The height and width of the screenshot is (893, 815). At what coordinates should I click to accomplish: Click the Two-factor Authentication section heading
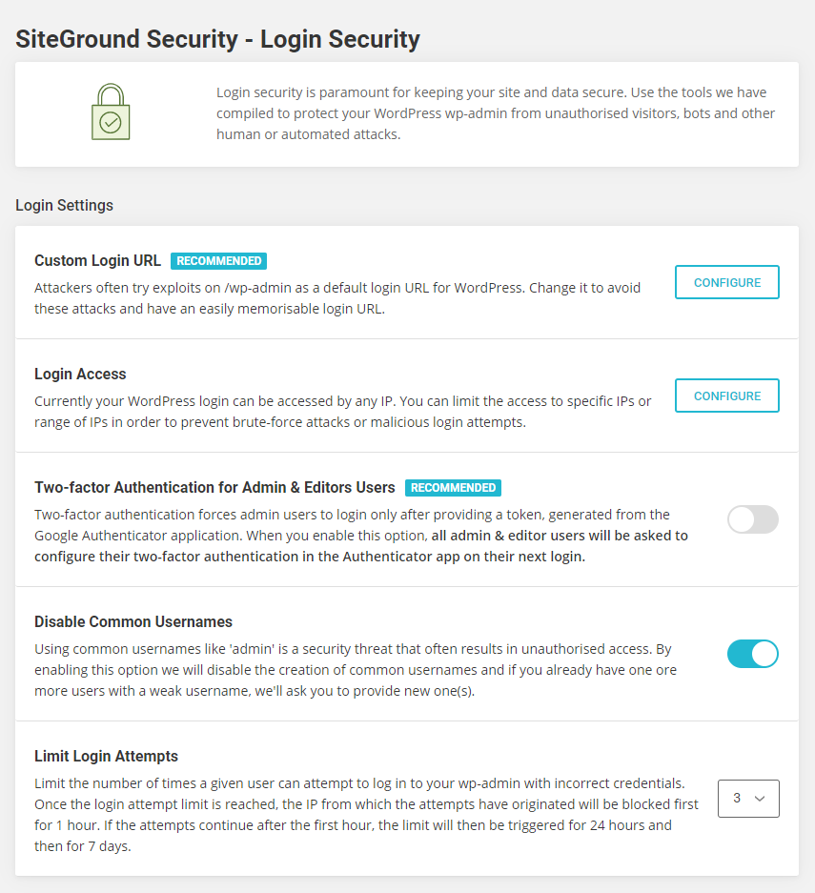tap(214, 487)
